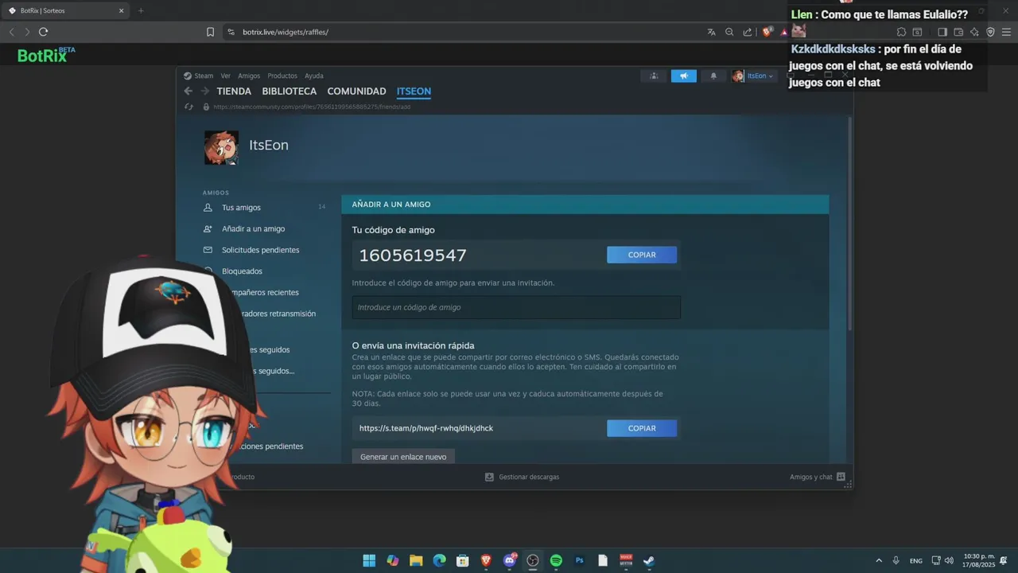Reload the Steam page with refresh icon
Screen dimensions: 1018x573
tap(188, 107)
